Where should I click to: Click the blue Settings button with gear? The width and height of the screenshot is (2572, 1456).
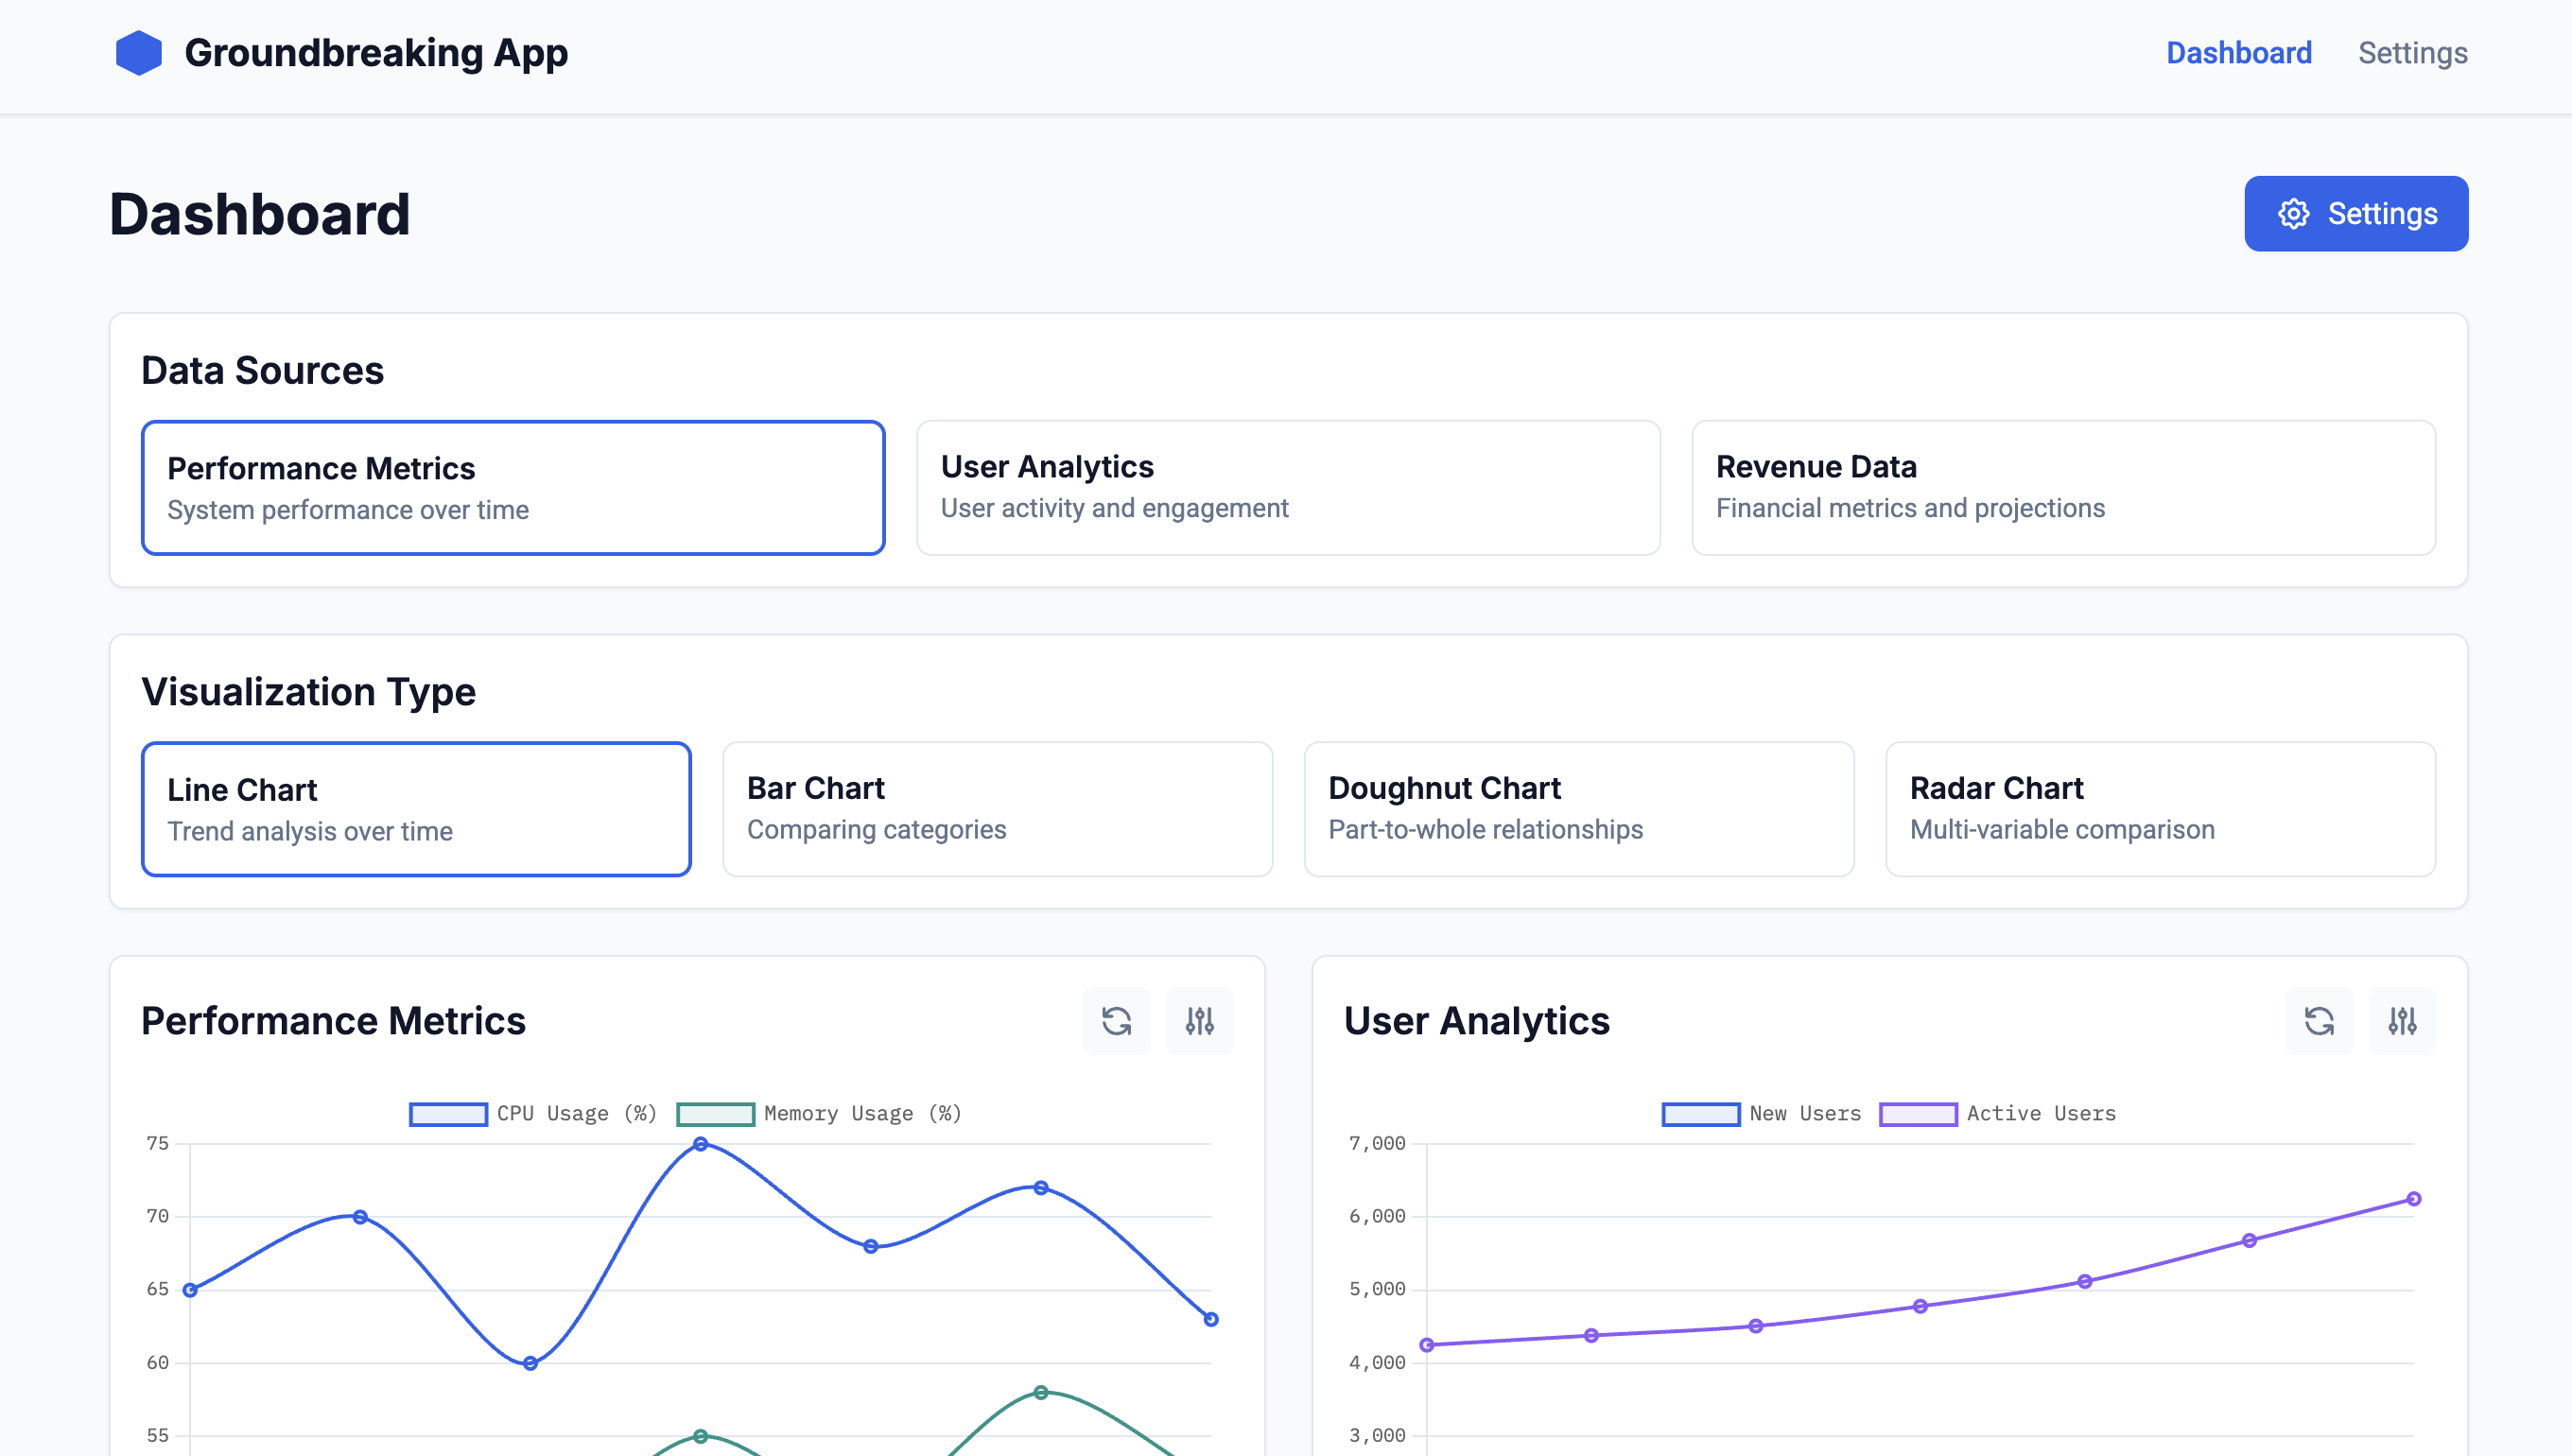[x=2356, y=214]
